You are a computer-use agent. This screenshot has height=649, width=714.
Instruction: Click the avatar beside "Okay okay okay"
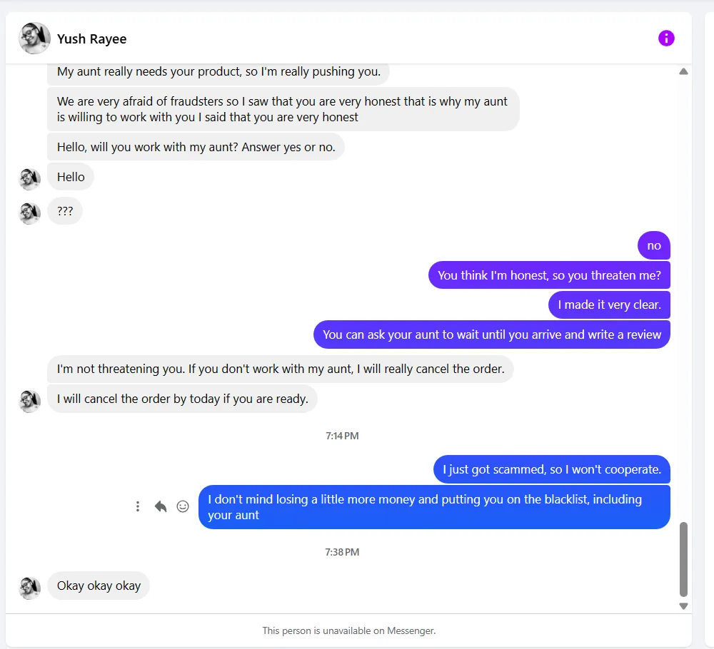click(x=30, y=588)
